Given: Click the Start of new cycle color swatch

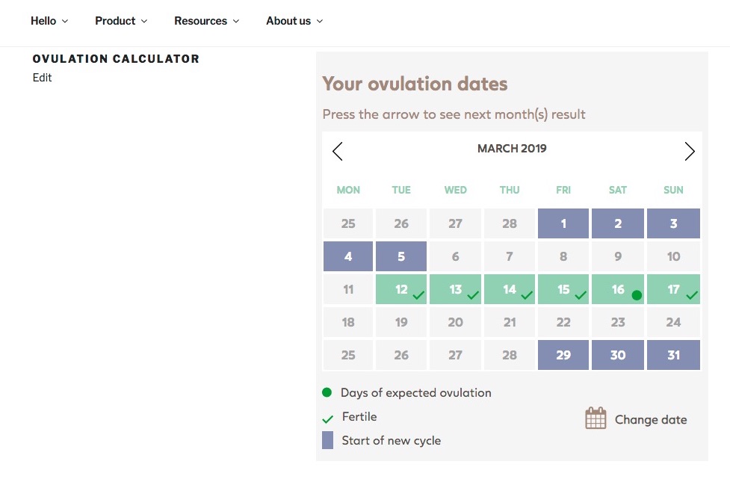Looking at the screenshot, I should click(327, 440).
